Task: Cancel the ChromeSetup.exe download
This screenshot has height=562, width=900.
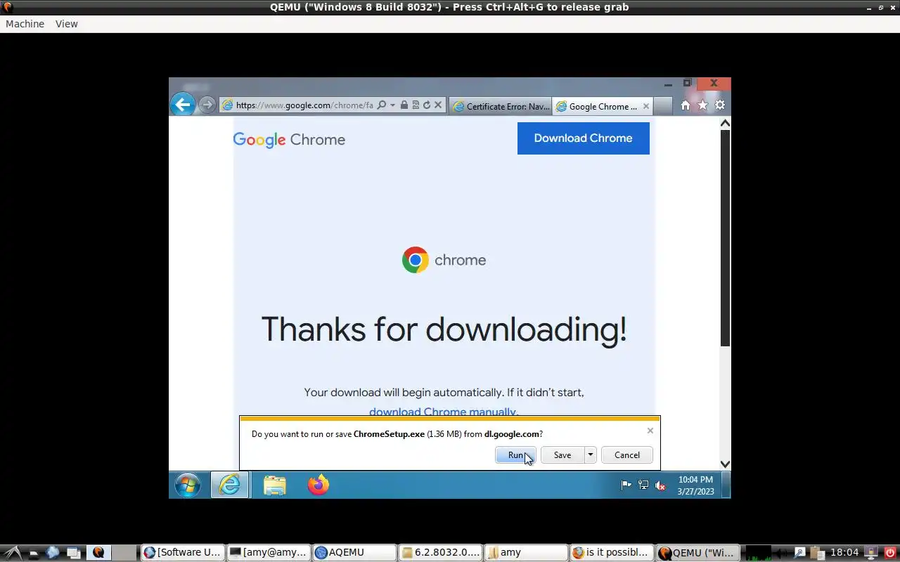Action: pyautogui.click(x=627, y=455)
